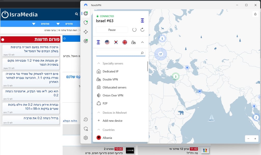Click the Israel flag next to Israel #63
Screen dimensions: 261x155
pos(142,20)
